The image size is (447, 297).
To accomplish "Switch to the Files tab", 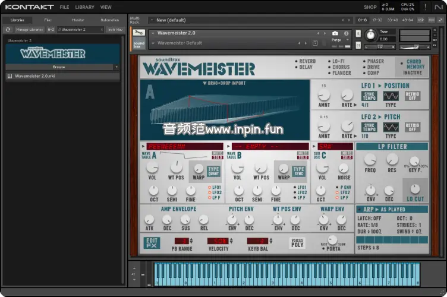I will tap(48, 20).
